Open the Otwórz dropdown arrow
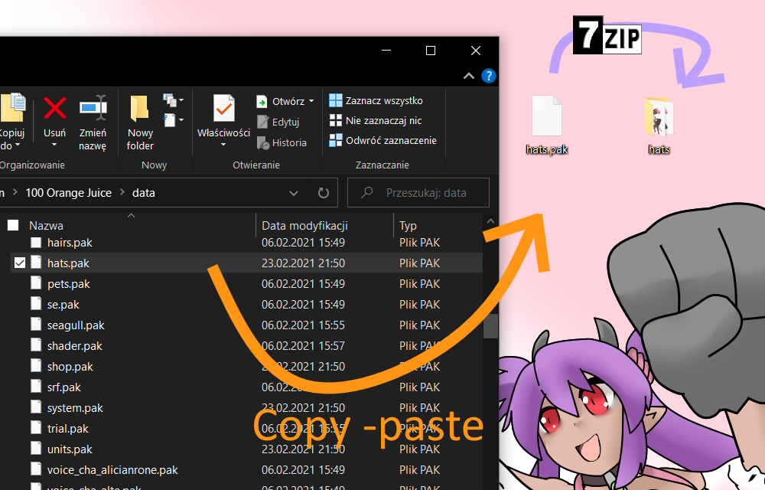 (x=311, y=102)
